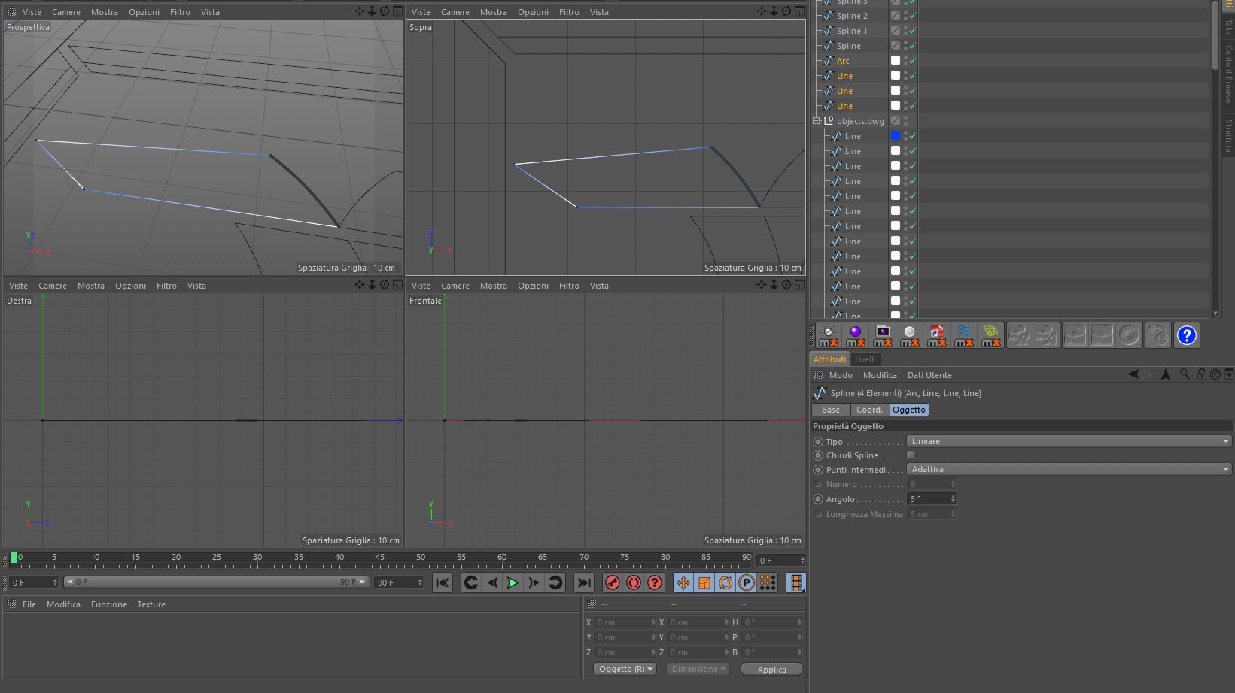Play the animation forward with green arrow

(x=513, y=583)
